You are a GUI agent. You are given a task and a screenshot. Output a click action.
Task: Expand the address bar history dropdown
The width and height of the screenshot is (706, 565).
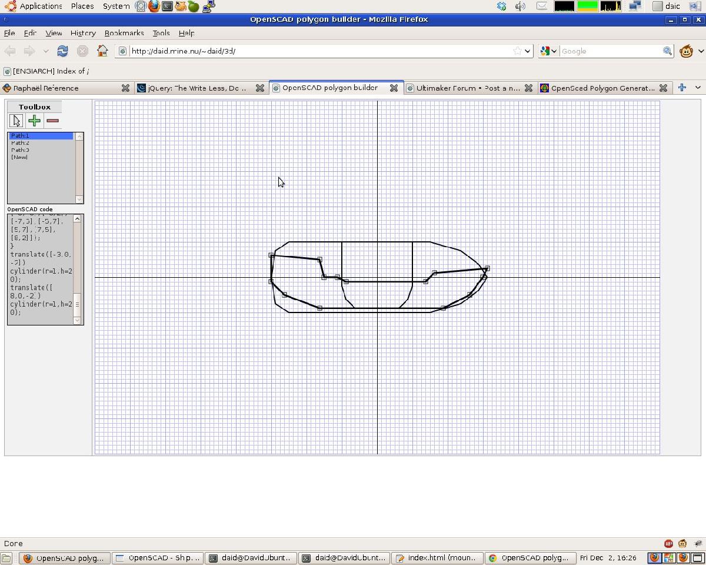tap(528, 51)
